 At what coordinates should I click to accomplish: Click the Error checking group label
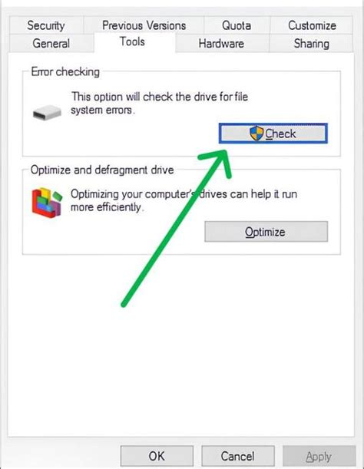pos(65,72)
